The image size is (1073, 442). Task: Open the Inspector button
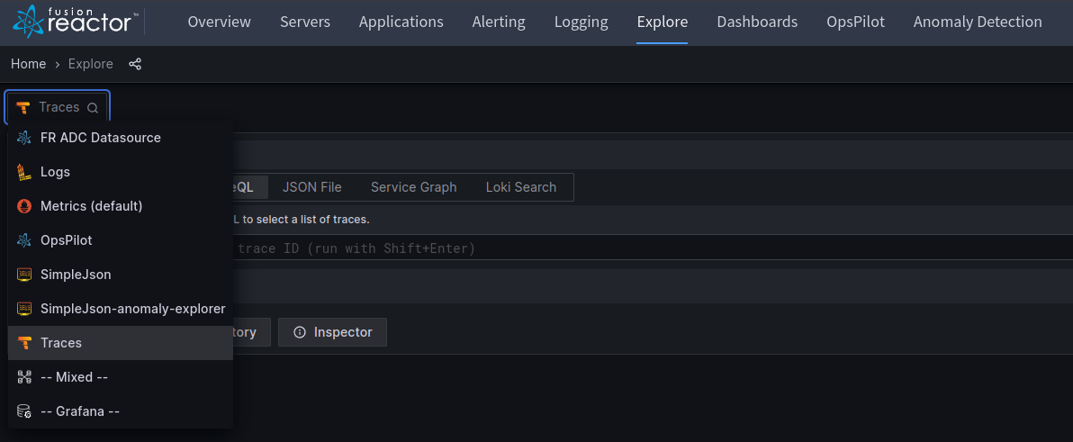click(332, 332)
